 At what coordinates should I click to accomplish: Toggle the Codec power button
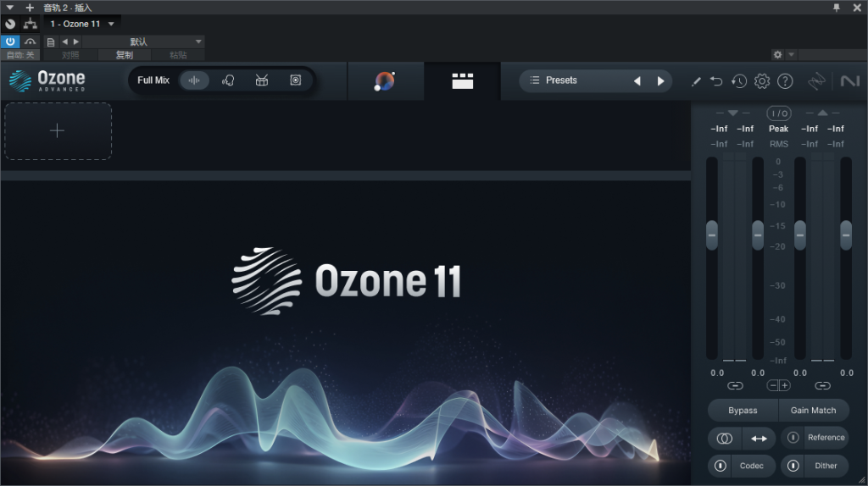(x=720, y=466)
